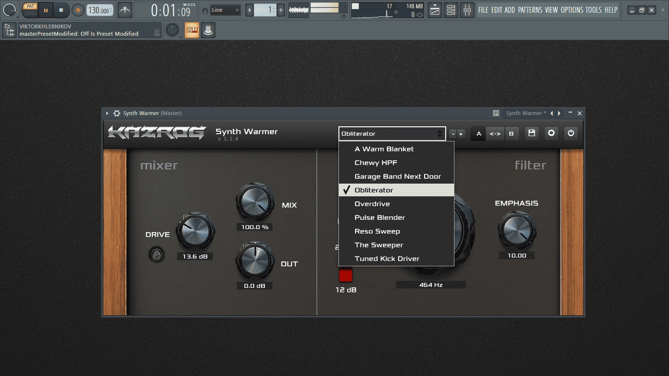Expand the Synth Warmer window menu arrow

point(107,113)
